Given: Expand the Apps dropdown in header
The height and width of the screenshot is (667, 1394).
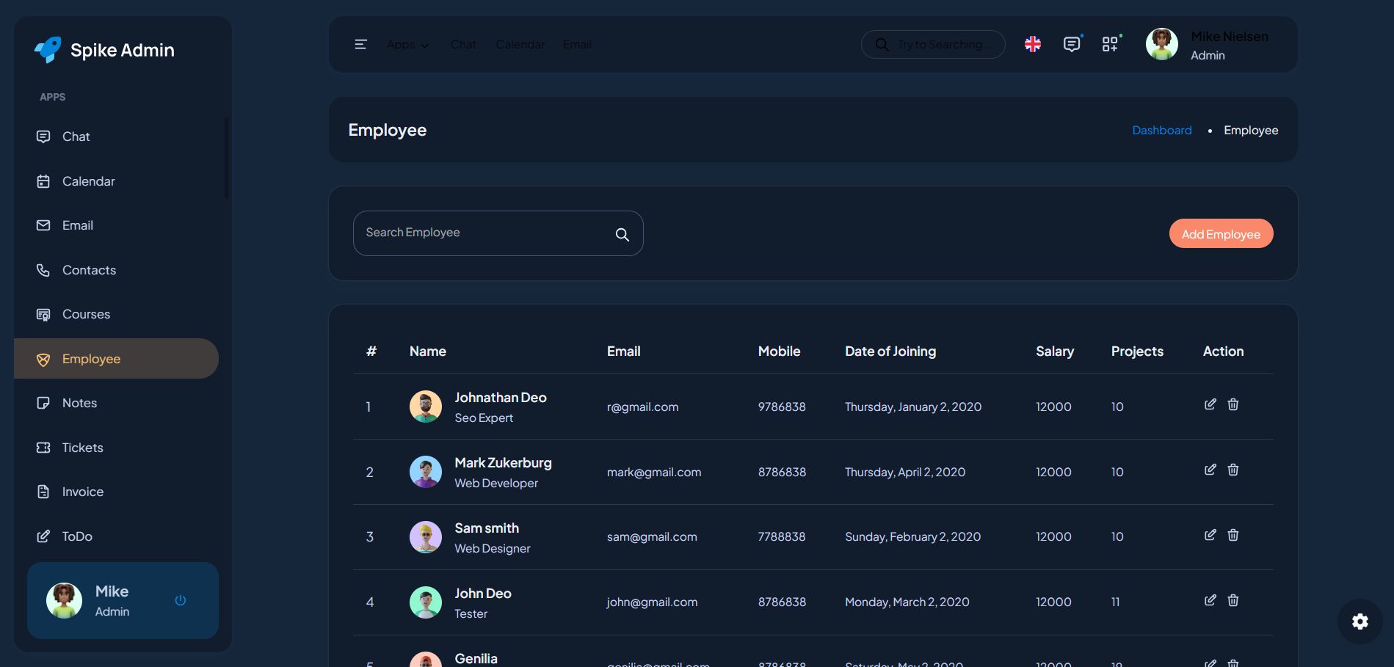Looking at the screenshot, I should coord(407,45).
